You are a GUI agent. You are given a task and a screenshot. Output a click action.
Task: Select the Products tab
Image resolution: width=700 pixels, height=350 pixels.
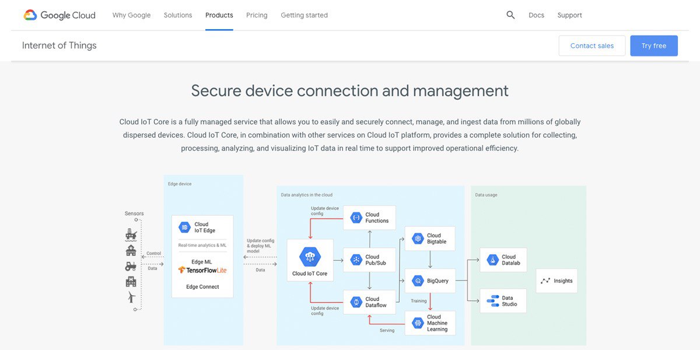click(219, 15)
